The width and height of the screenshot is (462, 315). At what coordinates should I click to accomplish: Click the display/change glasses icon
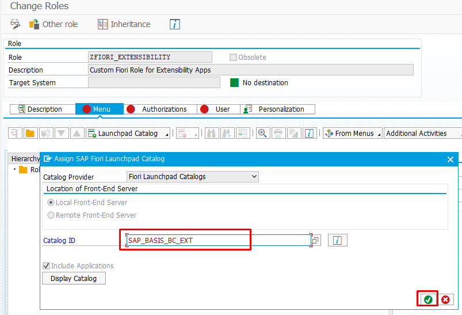(15, 24)
